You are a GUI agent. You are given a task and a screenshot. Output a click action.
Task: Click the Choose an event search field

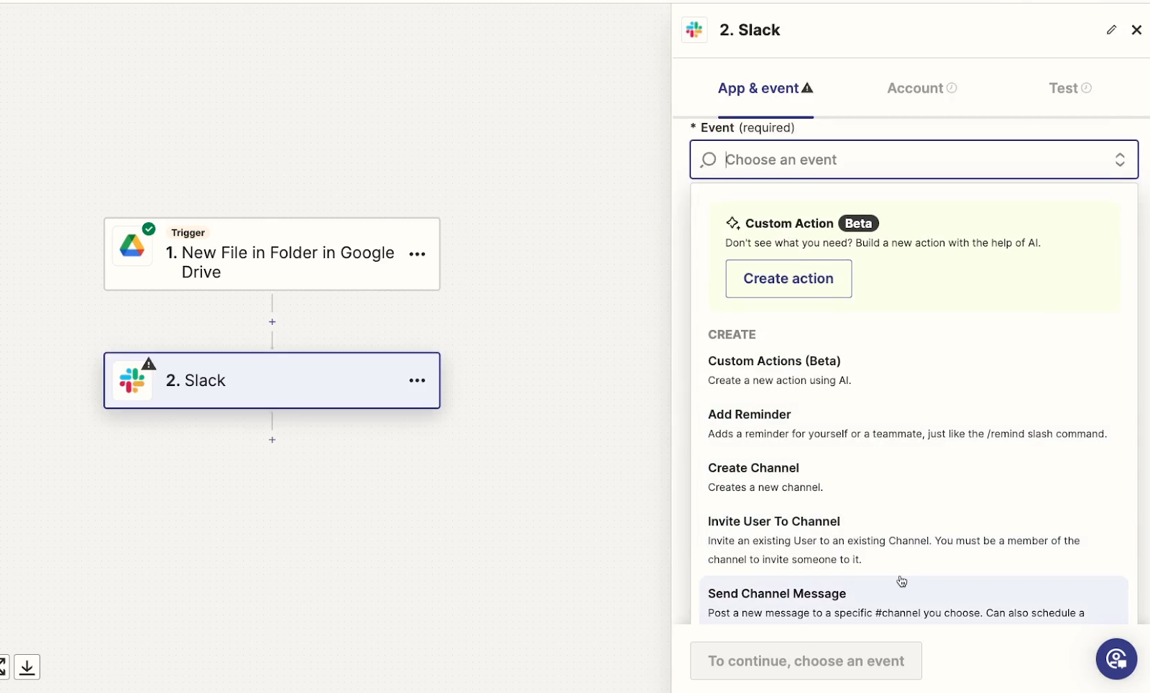[x=914, y=160]
